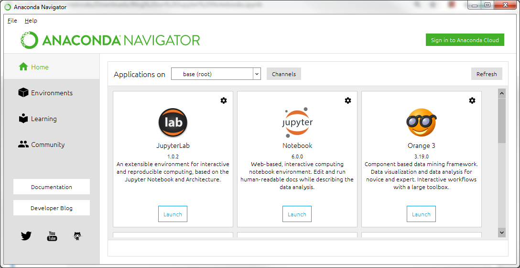Click the Jupyter Notebook logo

(297, 123)
